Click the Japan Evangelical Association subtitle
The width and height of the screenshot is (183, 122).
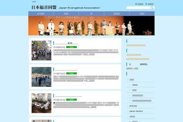[79, 8]
